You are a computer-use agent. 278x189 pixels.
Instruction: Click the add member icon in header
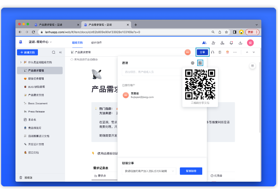click(213, 42)
